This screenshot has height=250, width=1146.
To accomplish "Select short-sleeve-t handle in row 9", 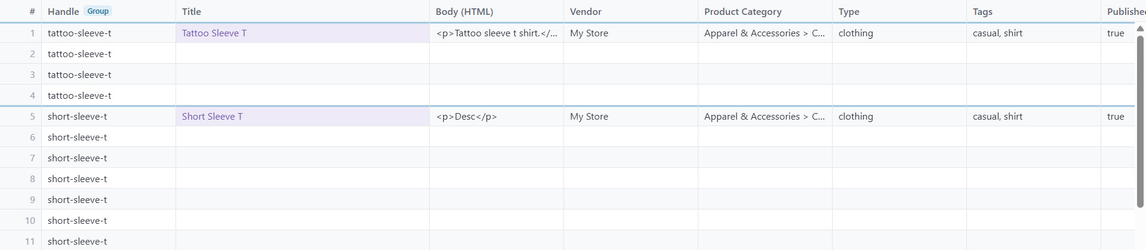I will [x=109, y=200].
